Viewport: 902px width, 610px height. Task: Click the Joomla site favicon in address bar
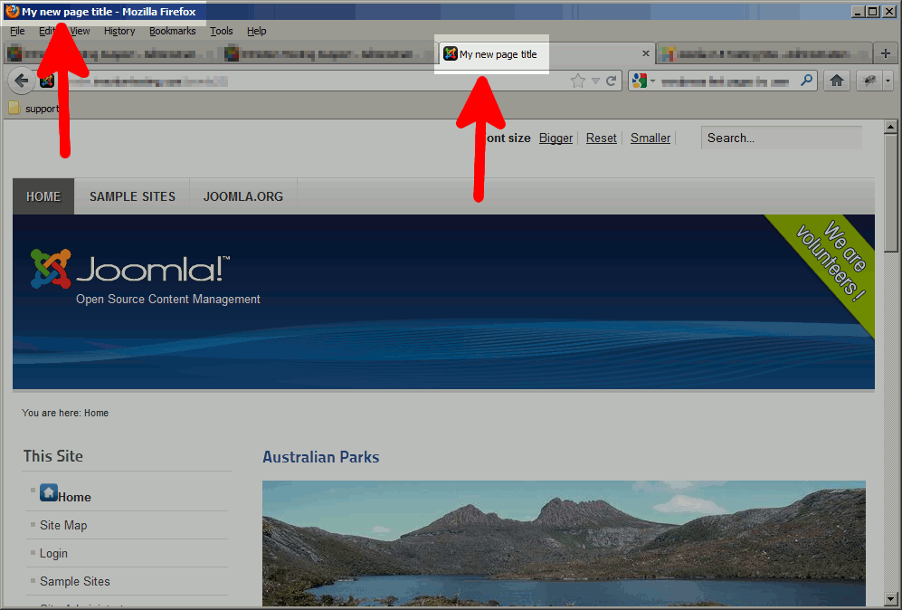pos(47,81)
